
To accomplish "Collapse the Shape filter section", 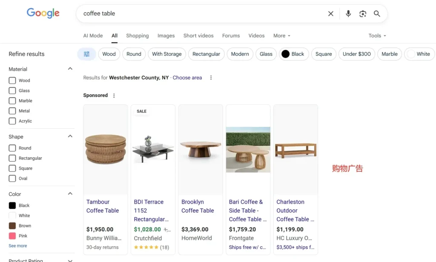I will click(70, 136).
